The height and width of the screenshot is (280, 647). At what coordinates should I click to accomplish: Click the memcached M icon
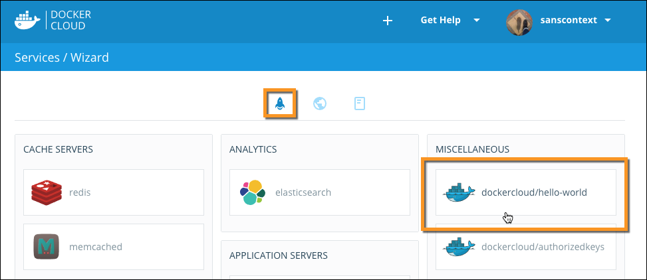(x=46, y=247)
